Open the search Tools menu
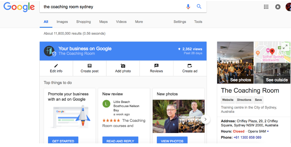This screenshot has height=147, width=291. pos(198,22)
